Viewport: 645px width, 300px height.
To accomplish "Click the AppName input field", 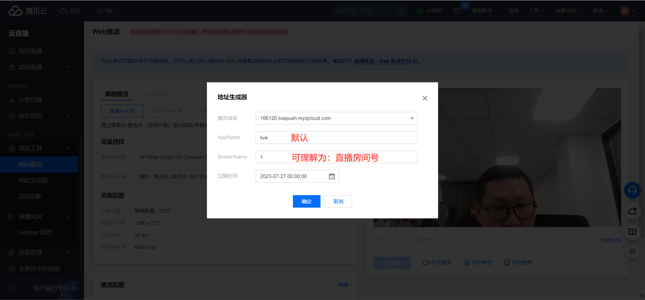I will (x=337, y=138).
